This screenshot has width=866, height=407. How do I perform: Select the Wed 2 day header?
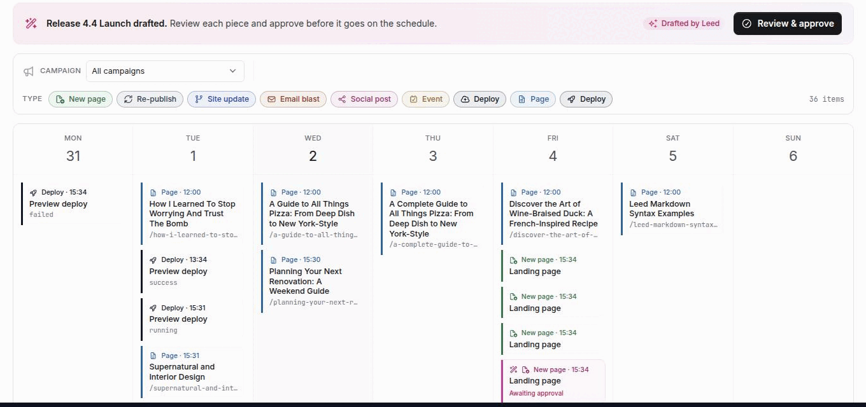click(x=313, y=149)
